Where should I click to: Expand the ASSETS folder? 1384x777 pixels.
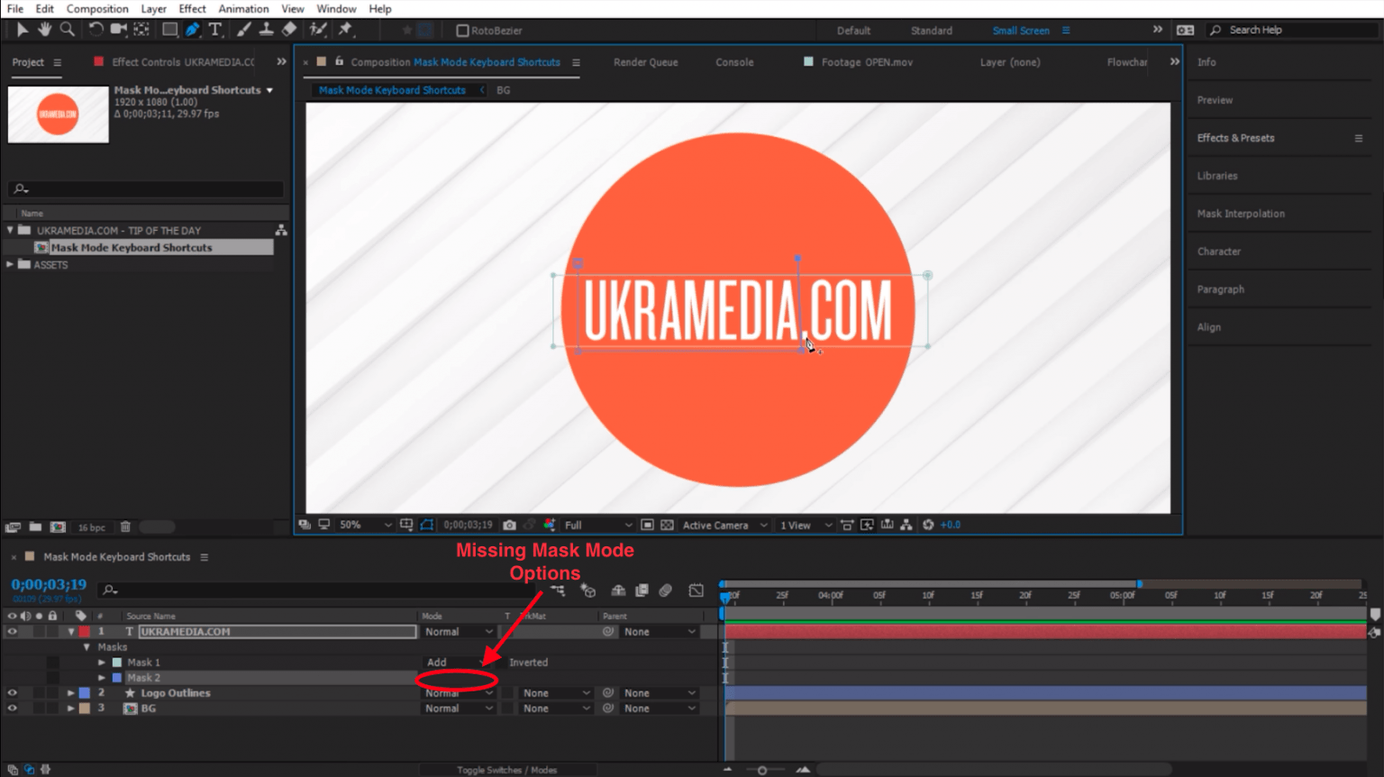click(10, 265)
